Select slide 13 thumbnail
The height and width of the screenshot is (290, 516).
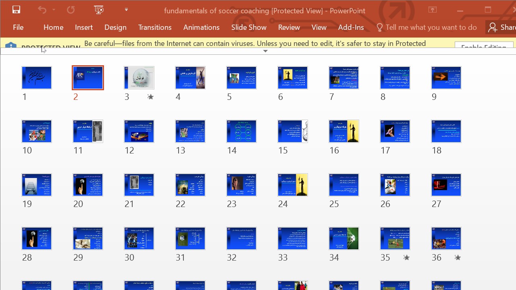tap(190, 131)
